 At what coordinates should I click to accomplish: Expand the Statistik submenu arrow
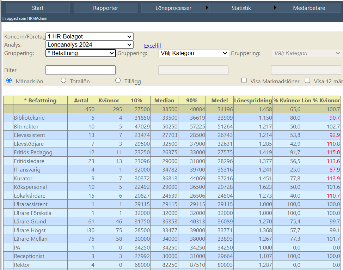tap(275, 8)
